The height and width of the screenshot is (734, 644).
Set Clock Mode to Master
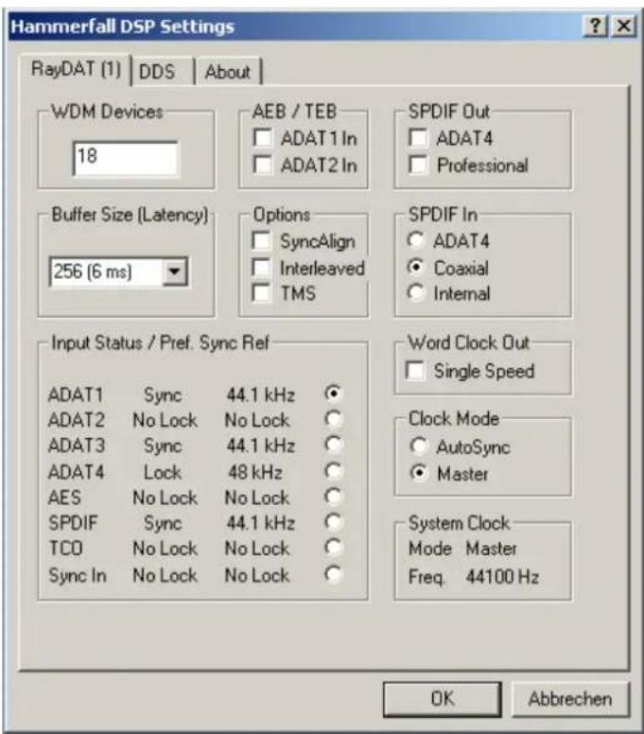[418, 473]
